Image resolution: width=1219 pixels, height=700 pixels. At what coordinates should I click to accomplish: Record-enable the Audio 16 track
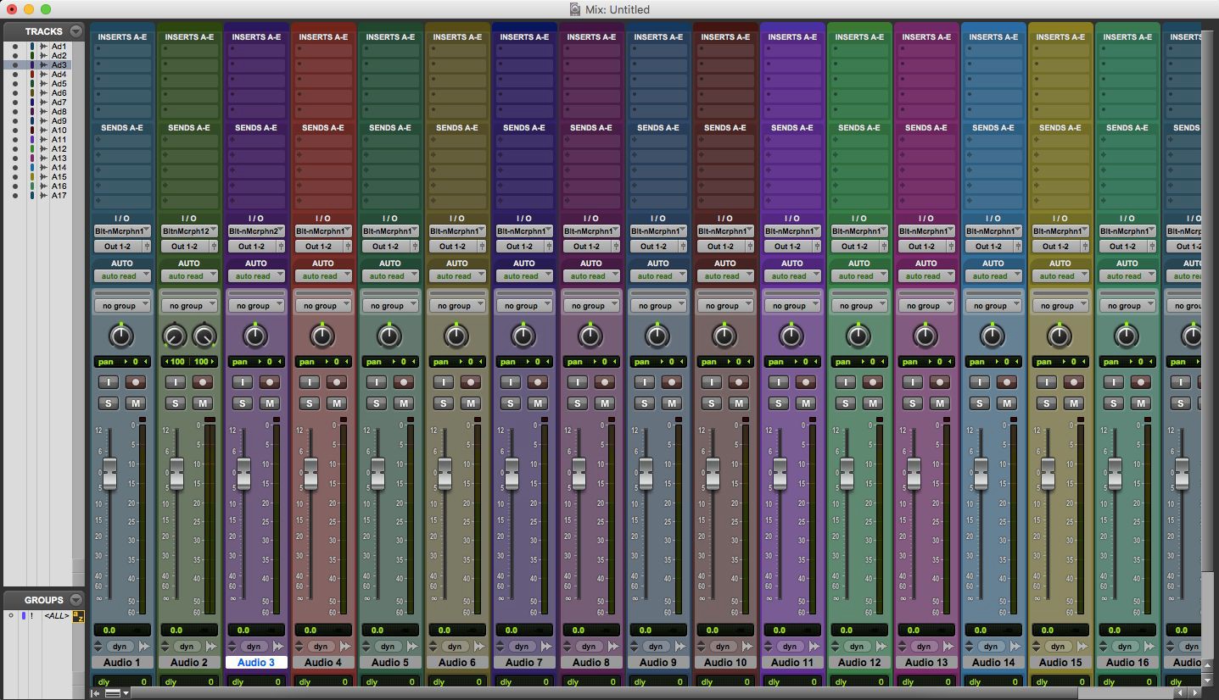(1141, 383)
